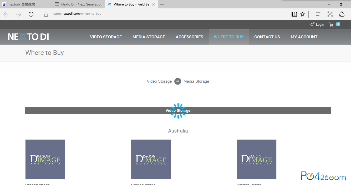Open the shopping cart icon
351x185 pixels.
click(331, 24)
